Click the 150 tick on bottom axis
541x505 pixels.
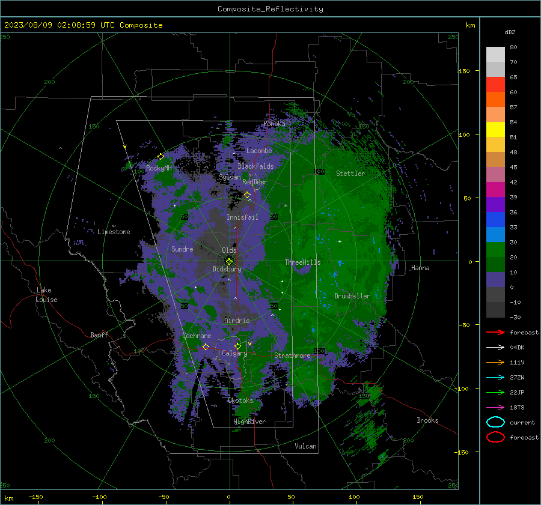(x=418, y=497)
